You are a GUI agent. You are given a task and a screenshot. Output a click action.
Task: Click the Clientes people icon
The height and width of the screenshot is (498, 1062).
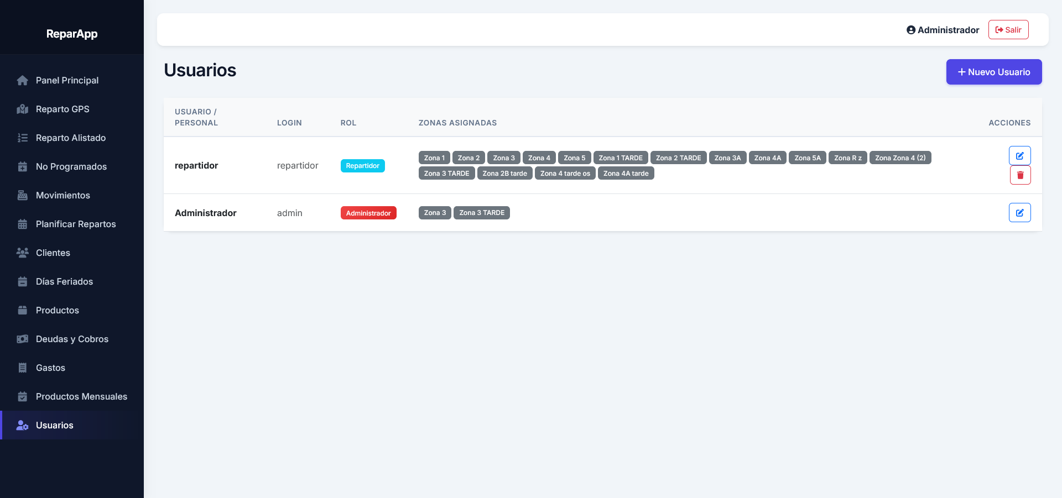coord(22,253)
